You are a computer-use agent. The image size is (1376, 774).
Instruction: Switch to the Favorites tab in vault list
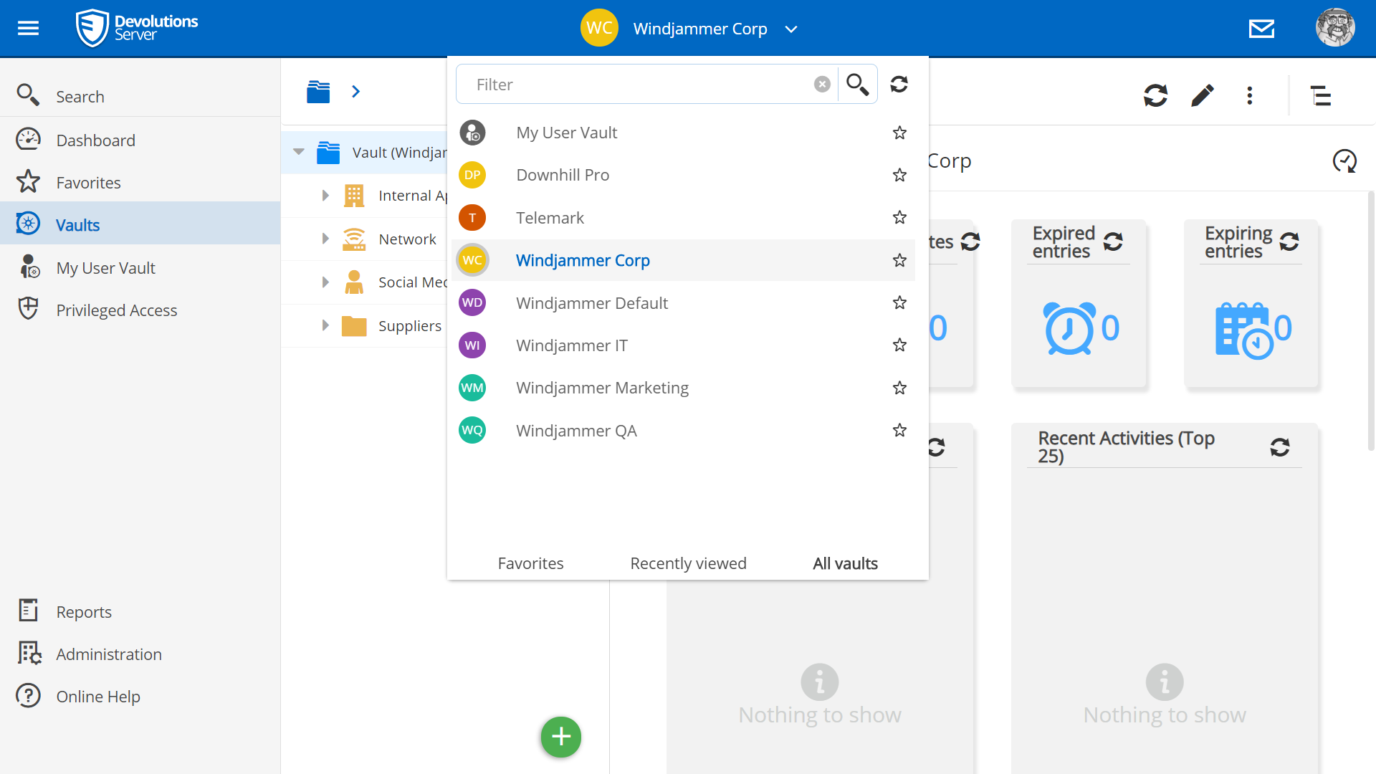point(530,563)
